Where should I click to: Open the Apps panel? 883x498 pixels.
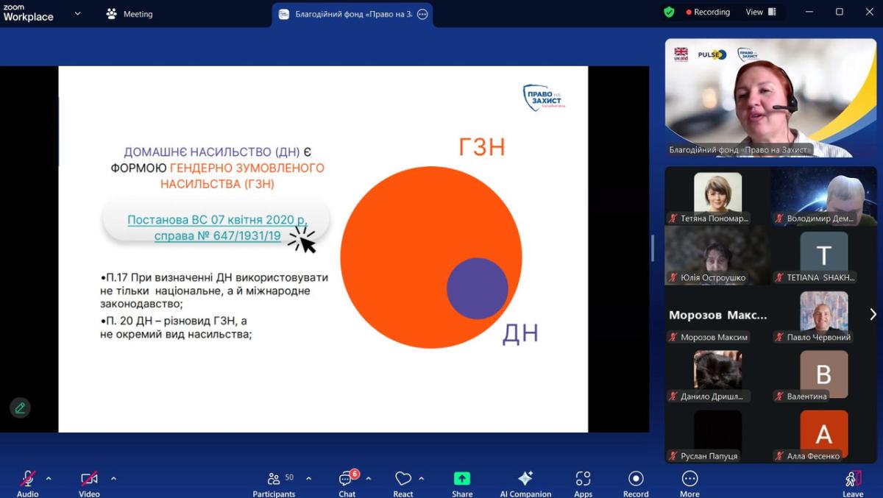[584, 483]
